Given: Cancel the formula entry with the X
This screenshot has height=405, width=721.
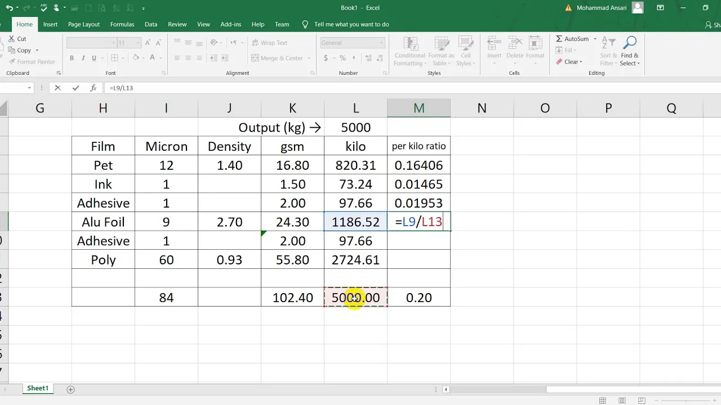Looking at the screenshot, I should click(57, 88).
